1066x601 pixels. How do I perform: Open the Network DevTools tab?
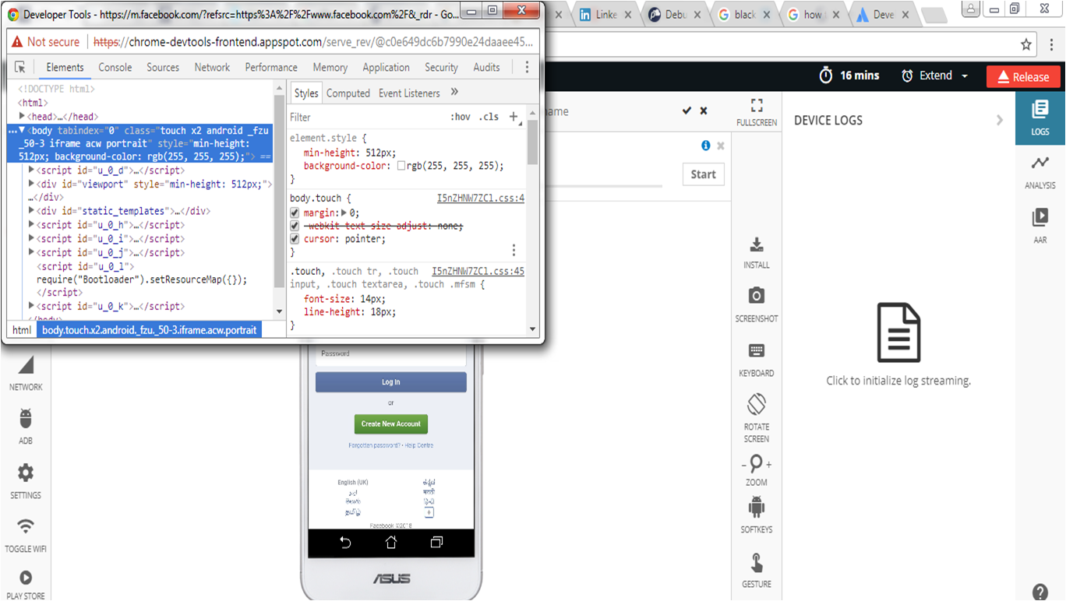212,68
